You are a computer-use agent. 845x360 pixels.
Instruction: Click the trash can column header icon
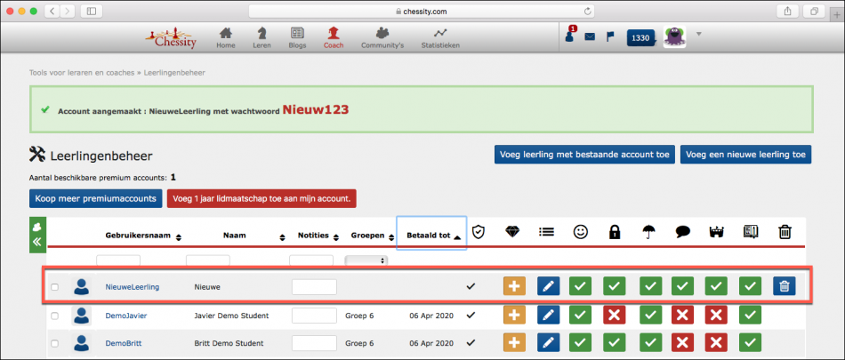pos(785,232)
